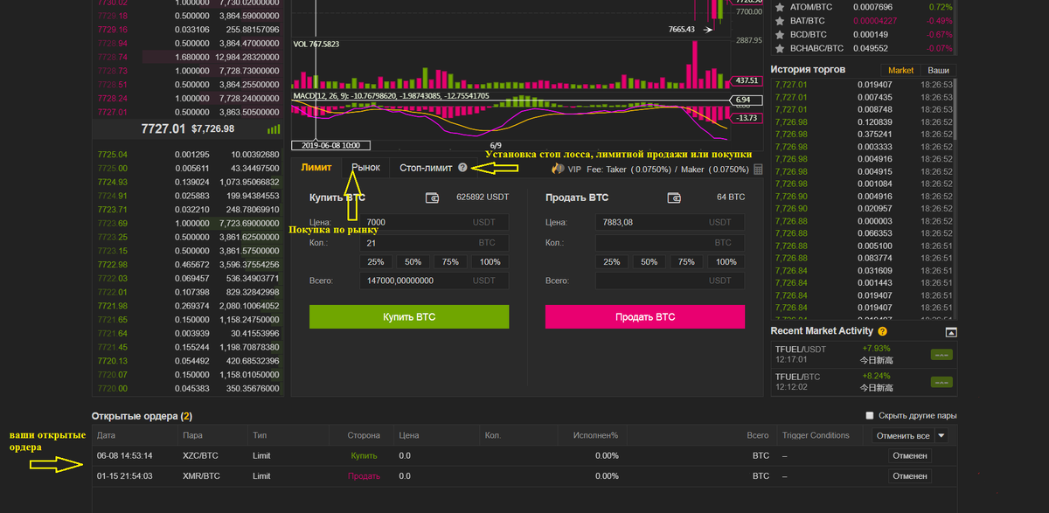
Task: Open the fee calculator icon
Action: coord(758,169)
